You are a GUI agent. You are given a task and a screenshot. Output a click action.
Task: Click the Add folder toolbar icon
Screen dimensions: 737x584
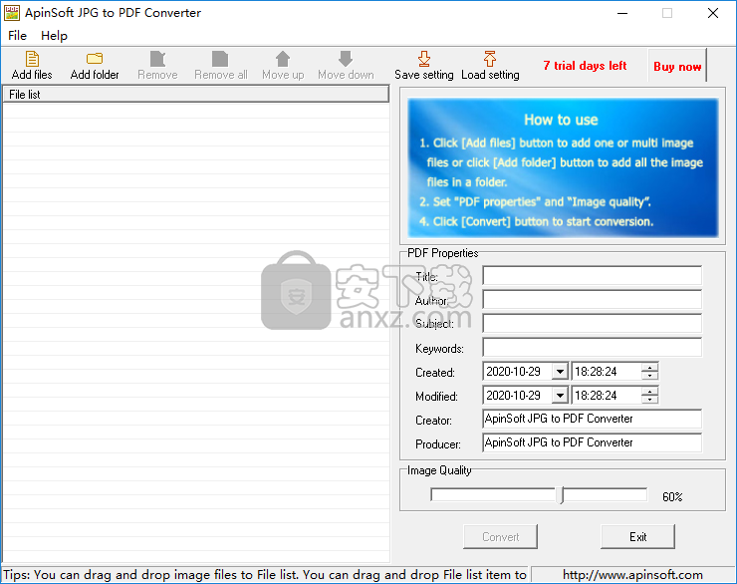click(x=95, y=59)
